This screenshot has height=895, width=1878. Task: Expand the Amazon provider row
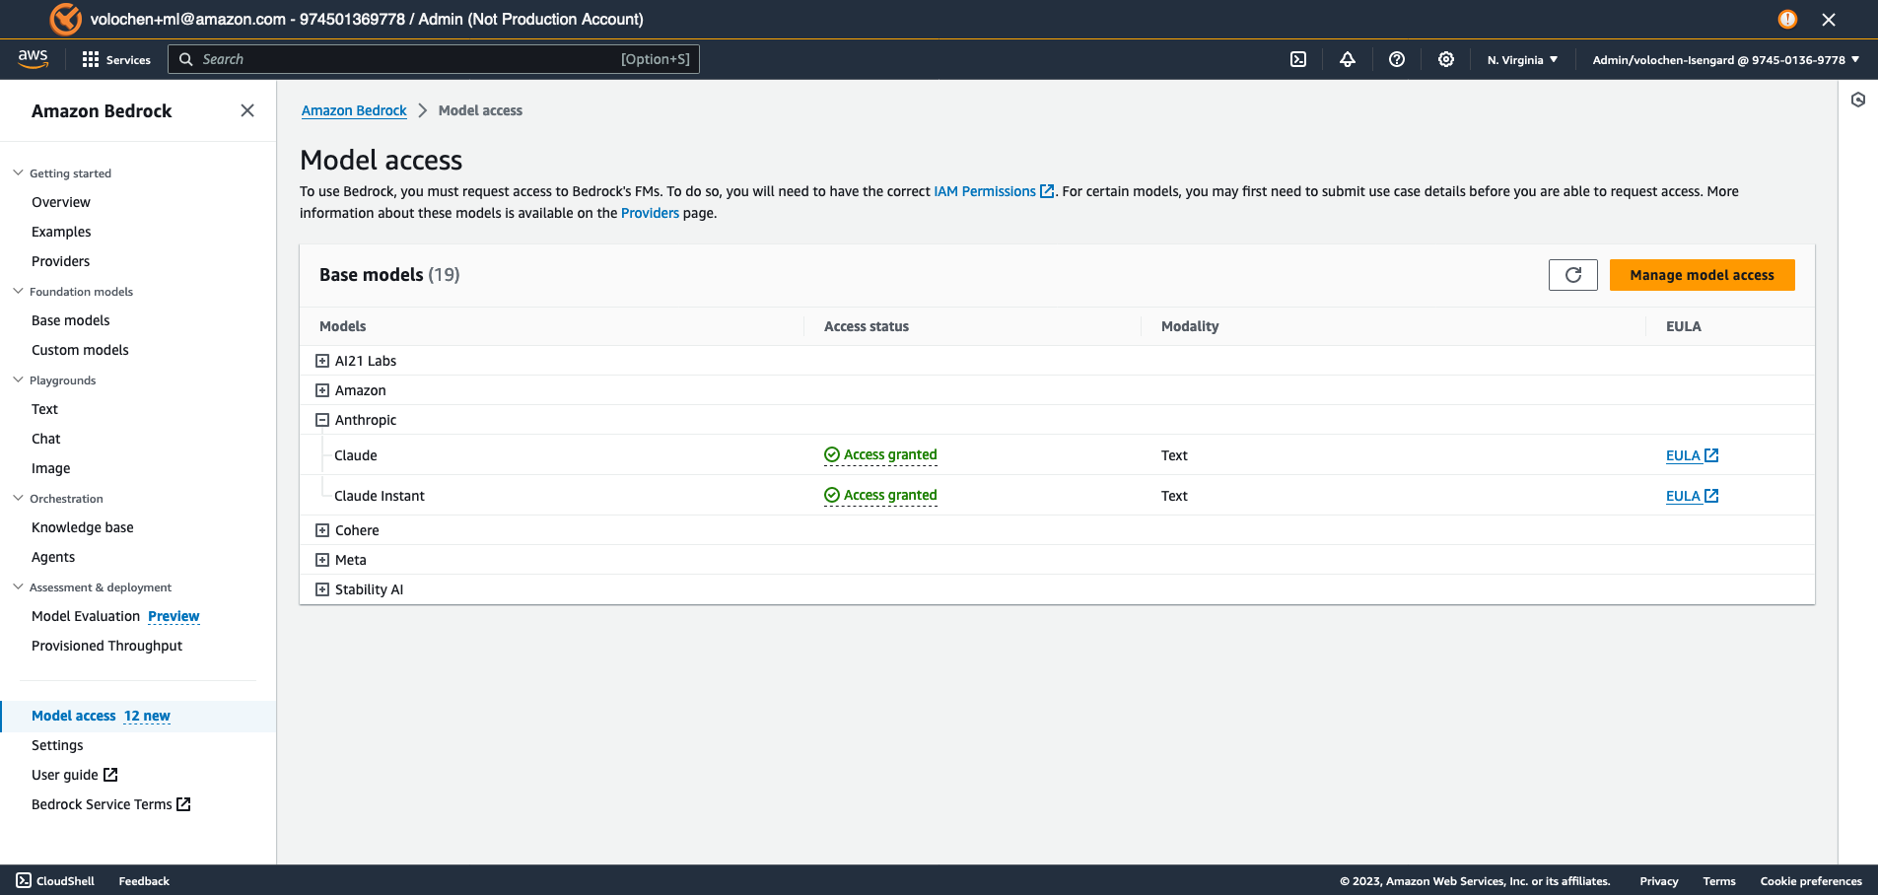pos(322,390)
